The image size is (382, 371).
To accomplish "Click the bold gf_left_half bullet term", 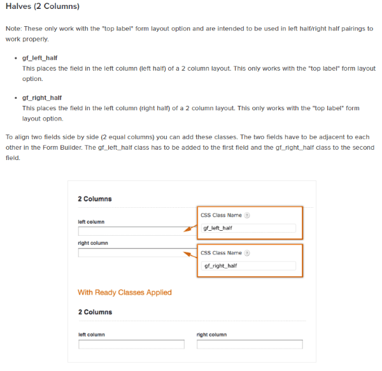I will coord(39,58).
